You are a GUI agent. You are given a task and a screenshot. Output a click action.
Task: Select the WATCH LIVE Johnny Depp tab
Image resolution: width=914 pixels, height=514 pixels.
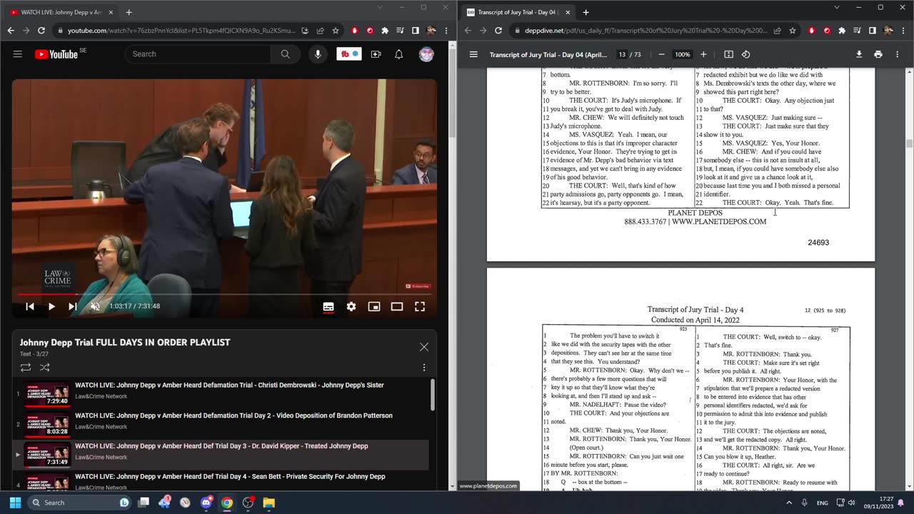pyautogui.click(x=61, y=12)
